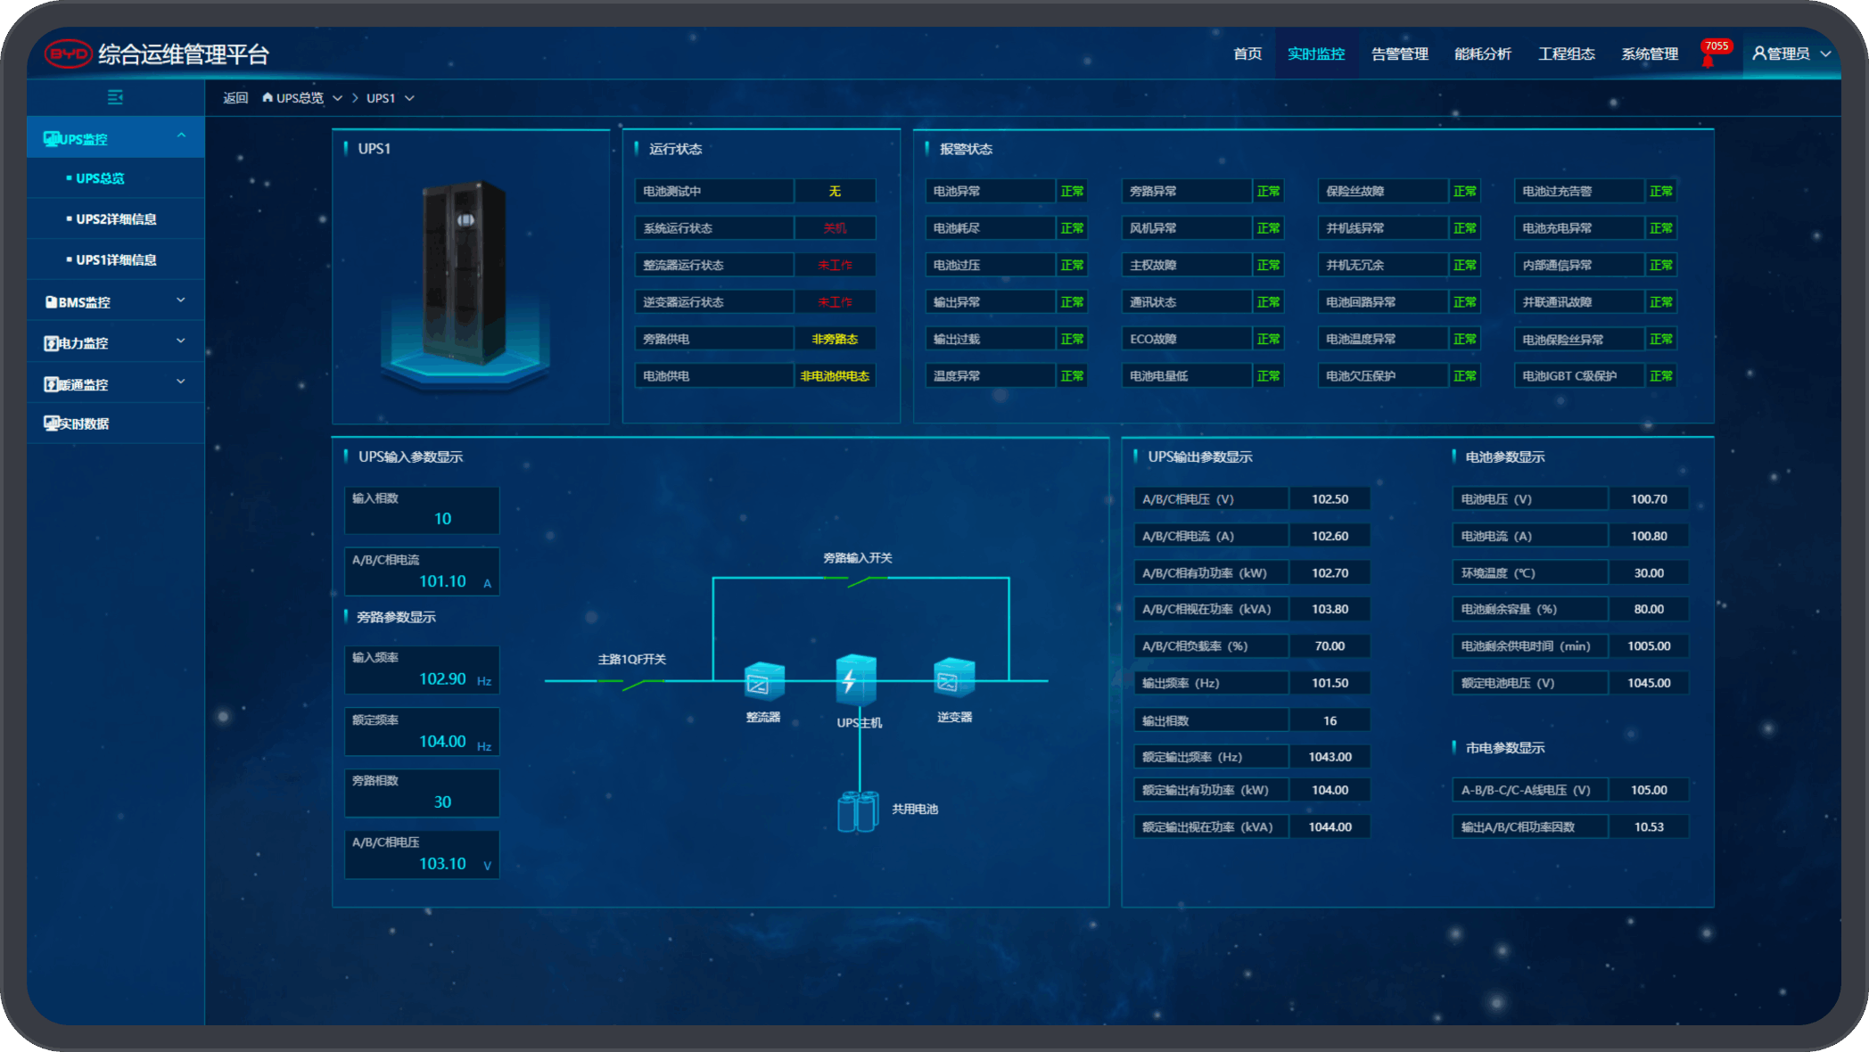The width and height of the screenshot is (1869, 1052).
Task: Open the 系统管理 top menu
Action: coord(1650,54)
